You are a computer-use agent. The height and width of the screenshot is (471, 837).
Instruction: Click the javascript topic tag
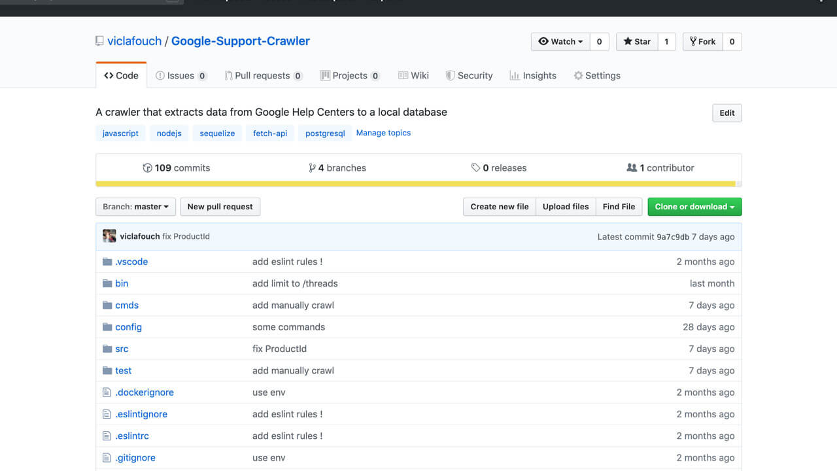pos(120,133)
